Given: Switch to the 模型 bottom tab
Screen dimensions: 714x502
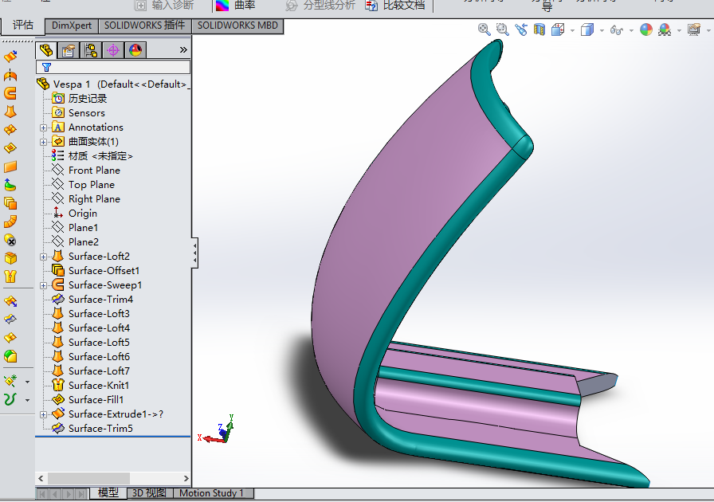Looking at the screenshot, I should point(108,493).
